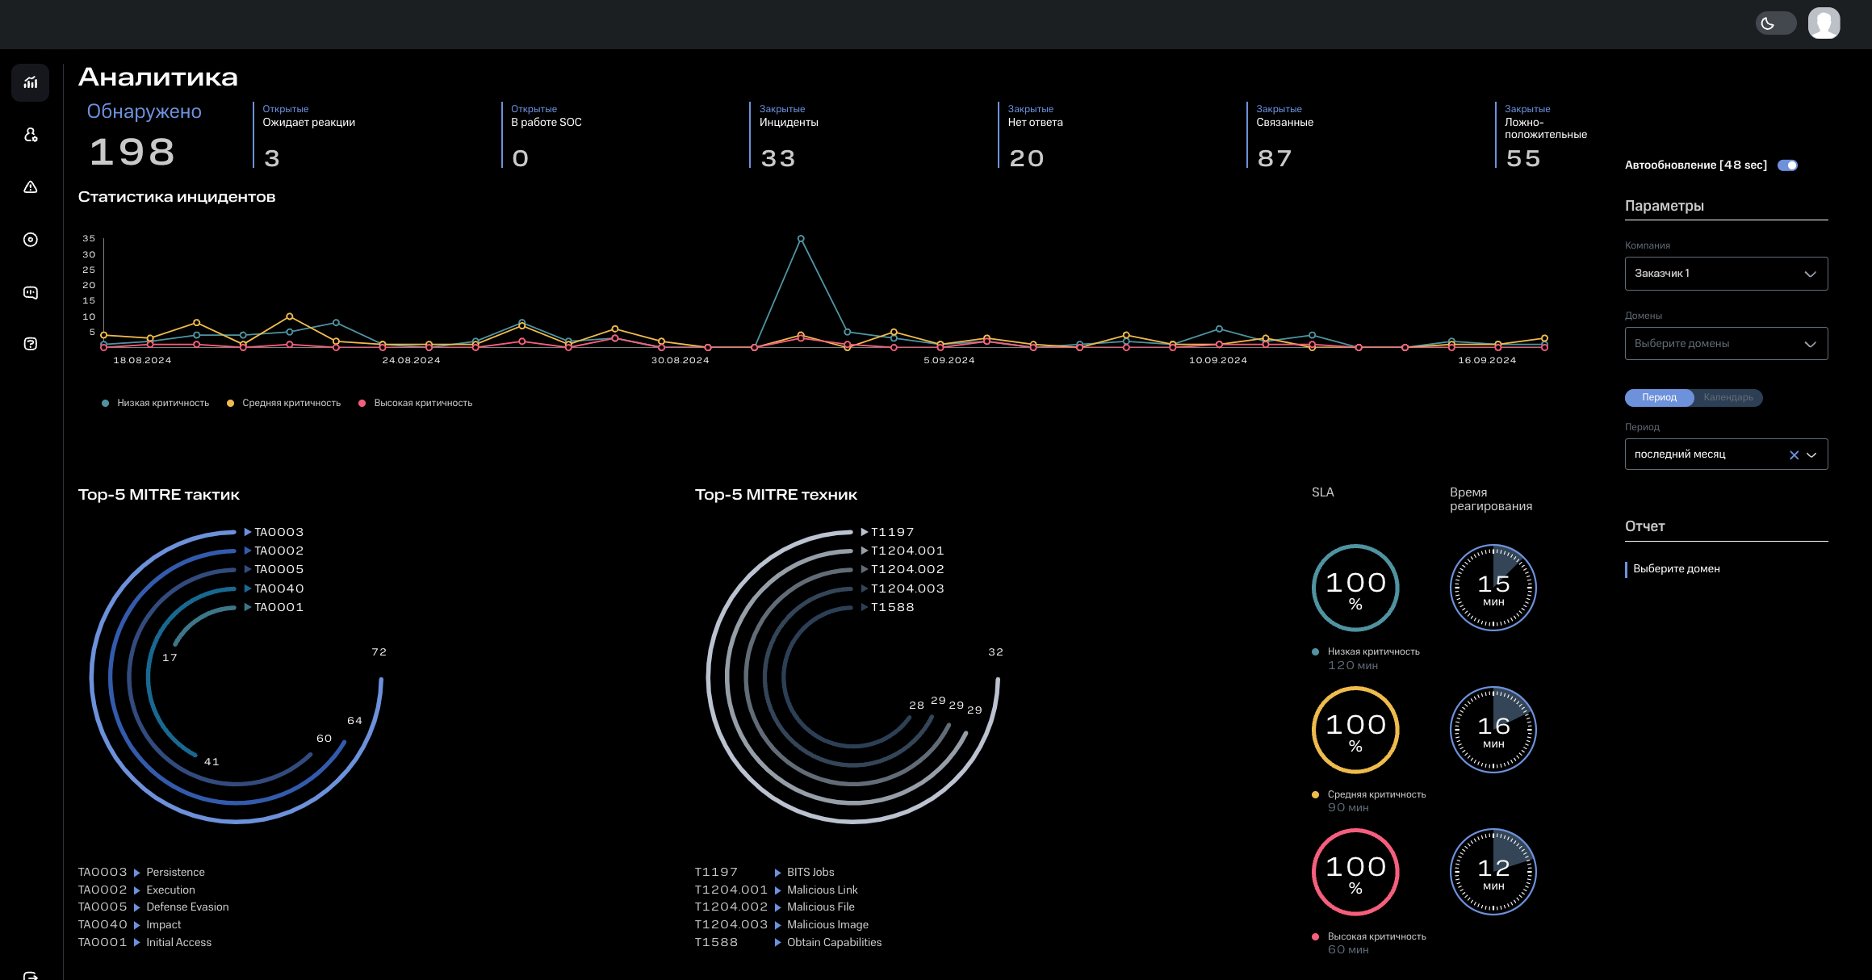Switch to the Период tab

(x=1659, y=397)
